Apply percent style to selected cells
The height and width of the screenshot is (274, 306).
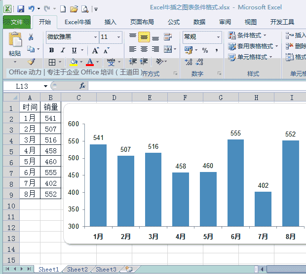[x=205, y=50]
